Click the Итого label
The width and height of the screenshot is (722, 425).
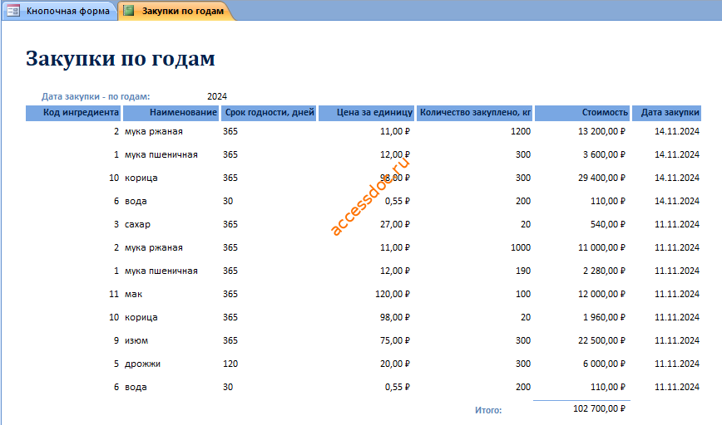(488, 410)
